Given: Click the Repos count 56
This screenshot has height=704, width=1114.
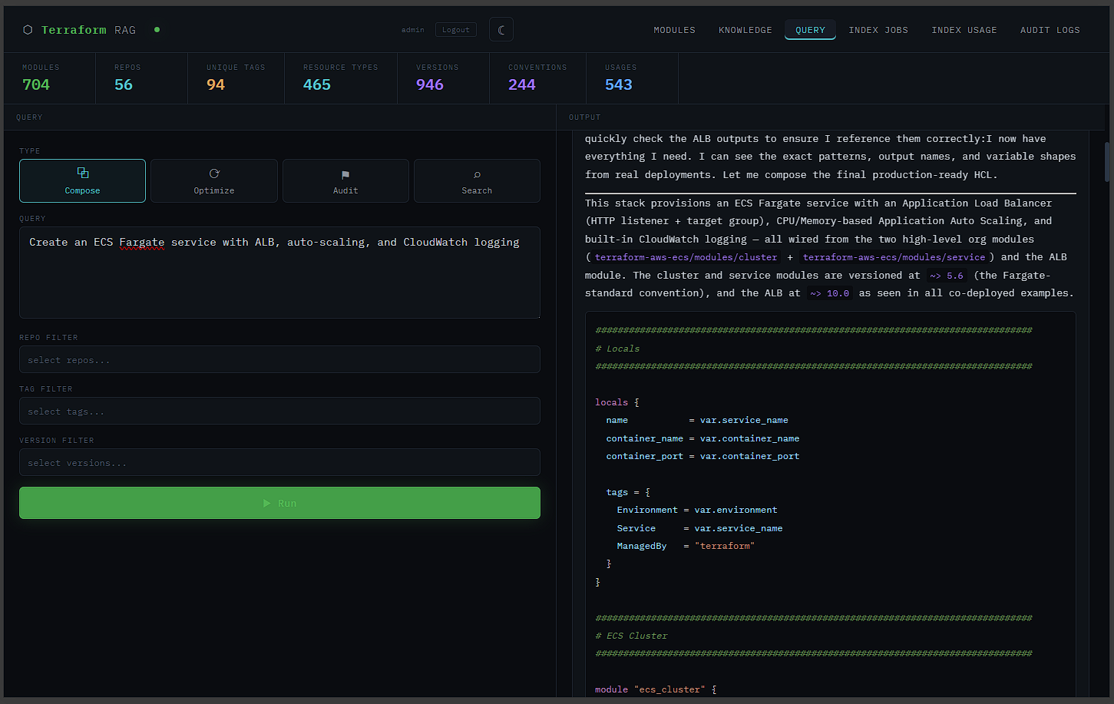Looking at the screenshot, I should pyautogui.click(x=124, y=84).
